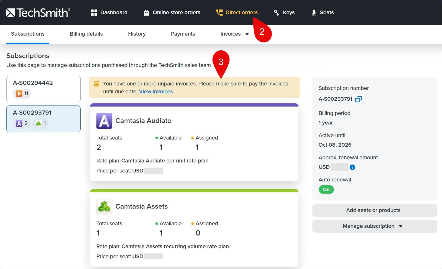The width and height of the screenshot is (442, 269).
Task: Click the Keys key icon
Action: [x=277, y=13]
